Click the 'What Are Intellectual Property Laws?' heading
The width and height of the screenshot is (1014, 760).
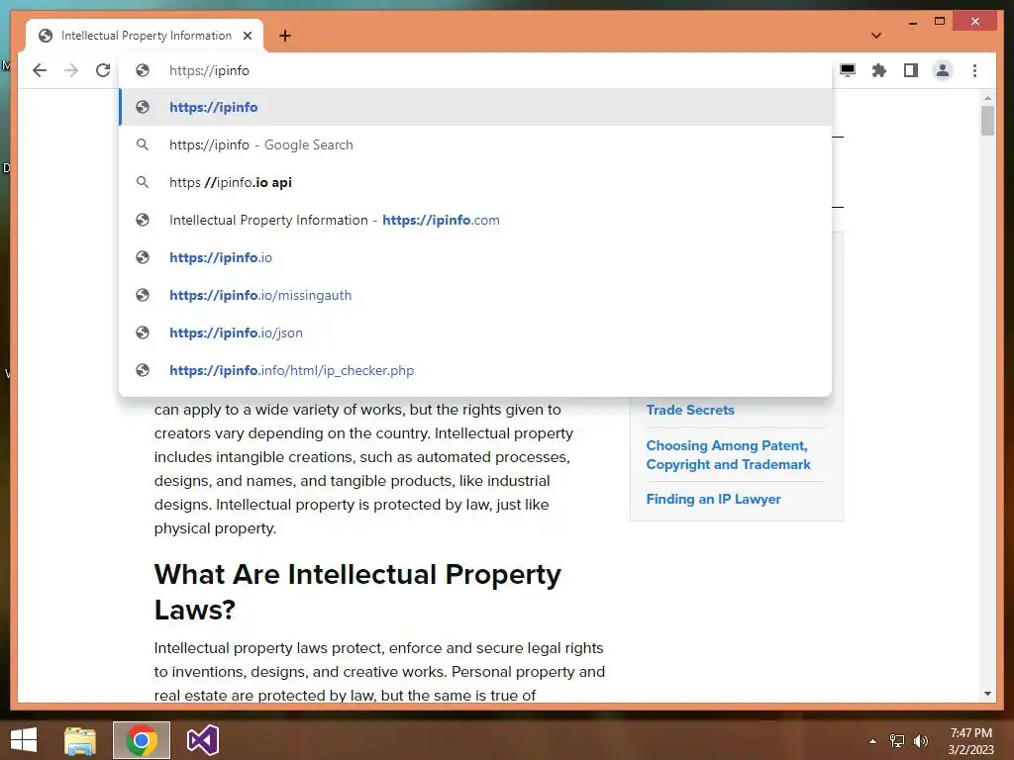(357, 592)
